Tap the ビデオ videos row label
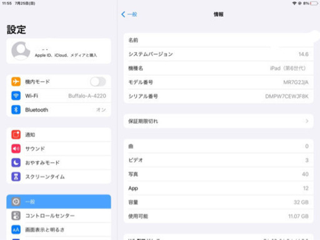This screenshot has width=320, height=240. (136, 160)
